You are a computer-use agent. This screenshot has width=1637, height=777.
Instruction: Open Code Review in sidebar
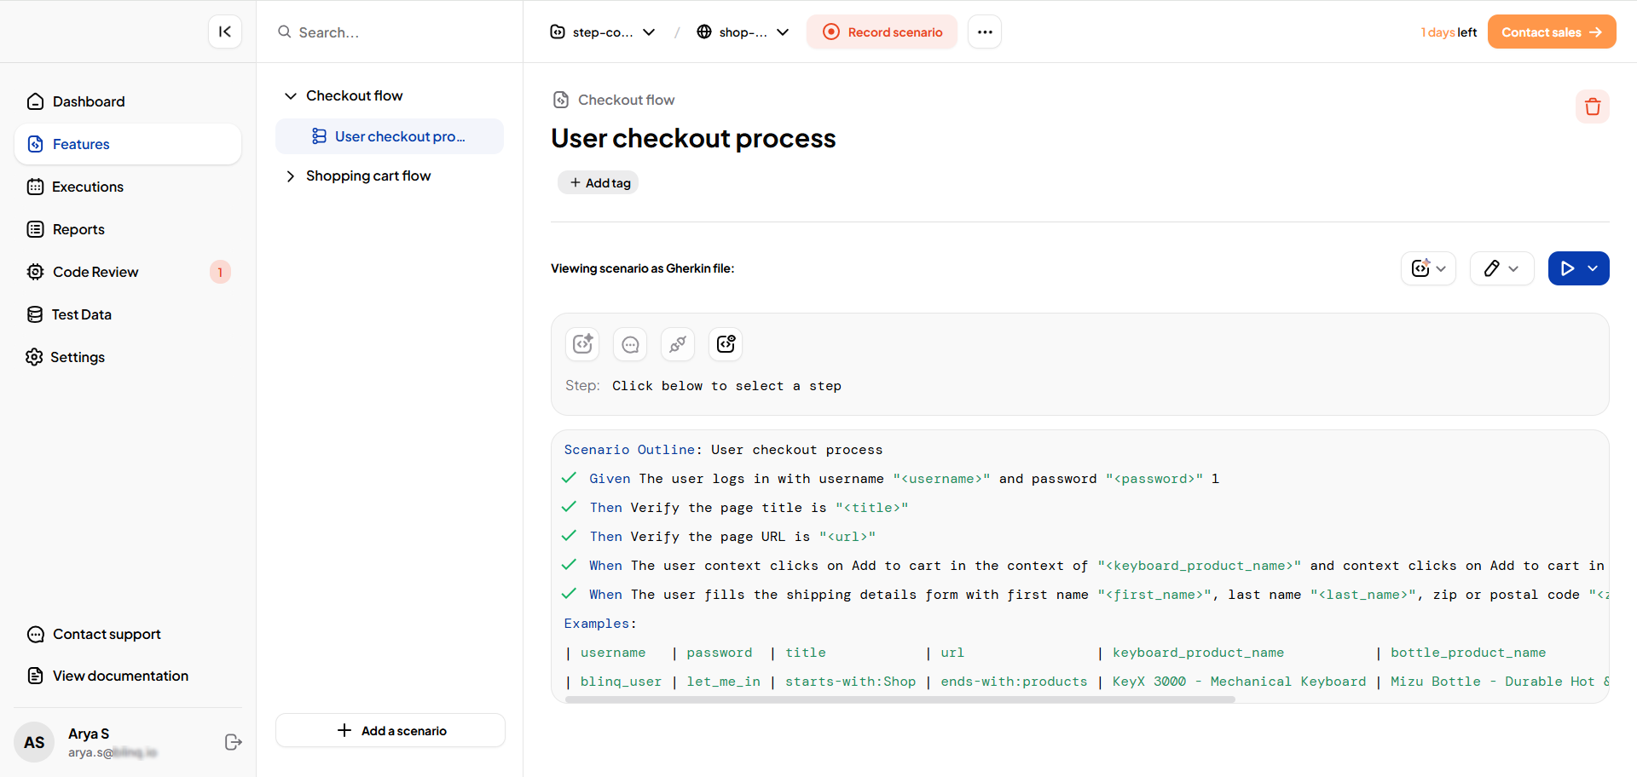[95, 272]
